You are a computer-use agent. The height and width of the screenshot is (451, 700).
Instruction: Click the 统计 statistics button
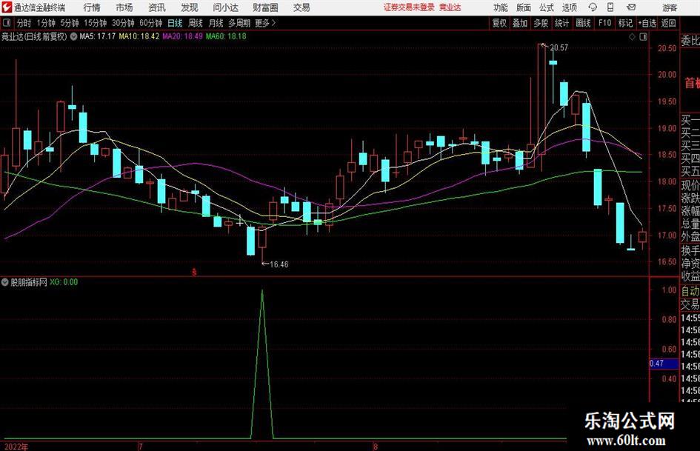click(562, 23)
